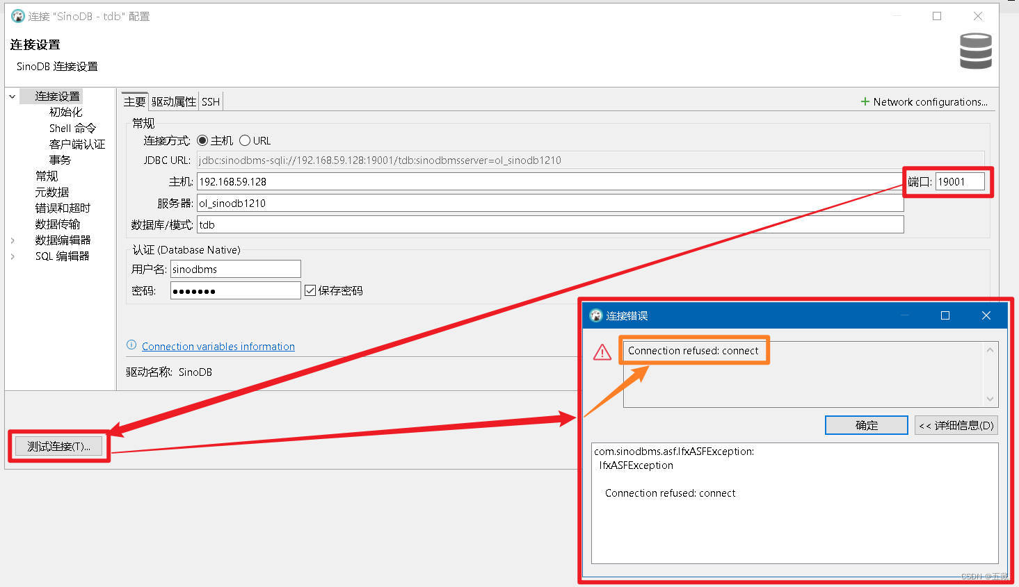
Task: Click the com.sinodbms.asf.IfxASFException line in details
Action: pos(674,452)
